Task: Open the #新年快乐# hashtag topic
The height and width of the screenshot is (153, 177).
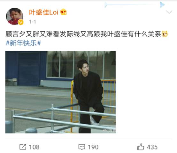Action: point(23,43)
